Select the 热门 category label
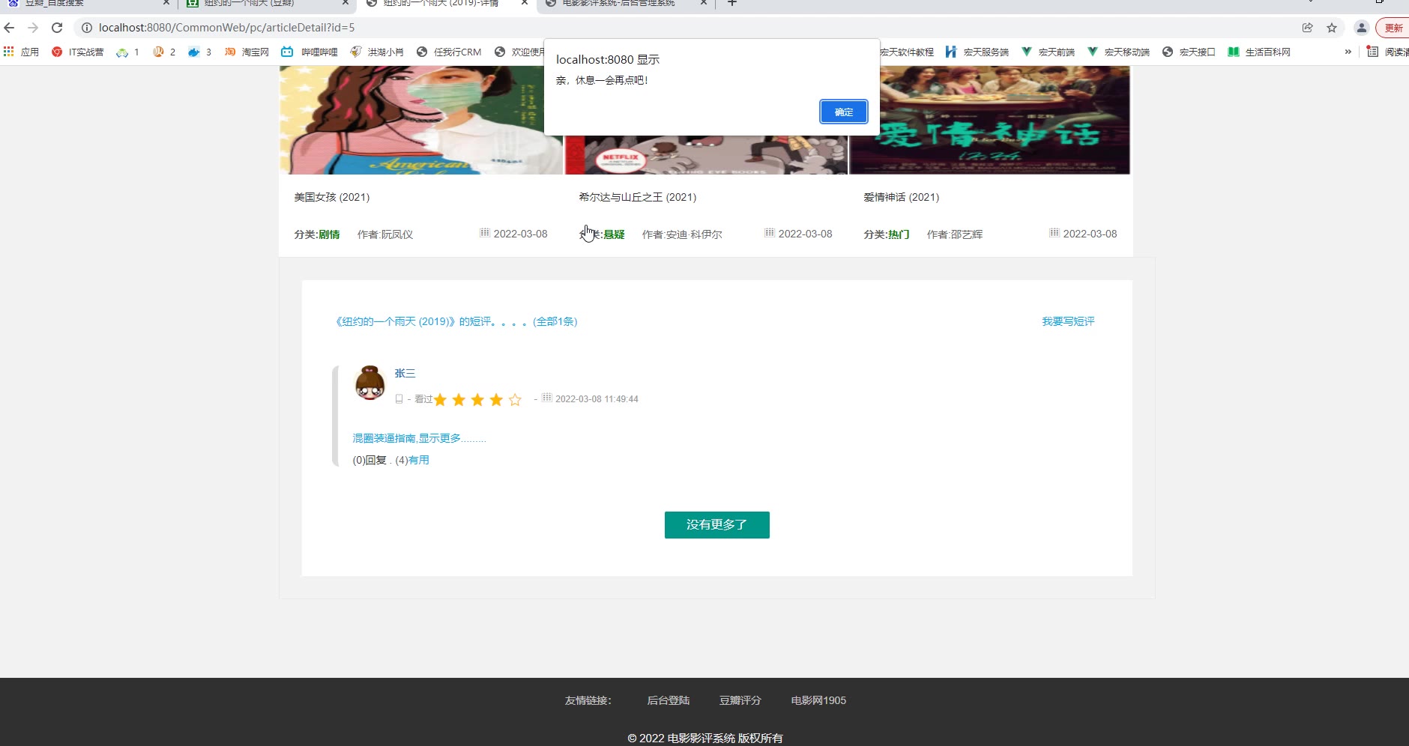 [x=899, y=234]
